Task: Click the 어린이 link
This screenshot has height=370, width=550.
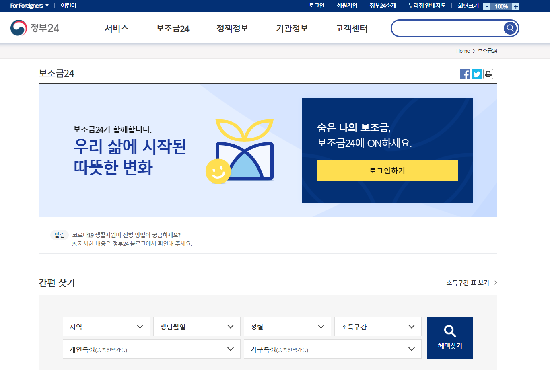Action: coord(68,6)
